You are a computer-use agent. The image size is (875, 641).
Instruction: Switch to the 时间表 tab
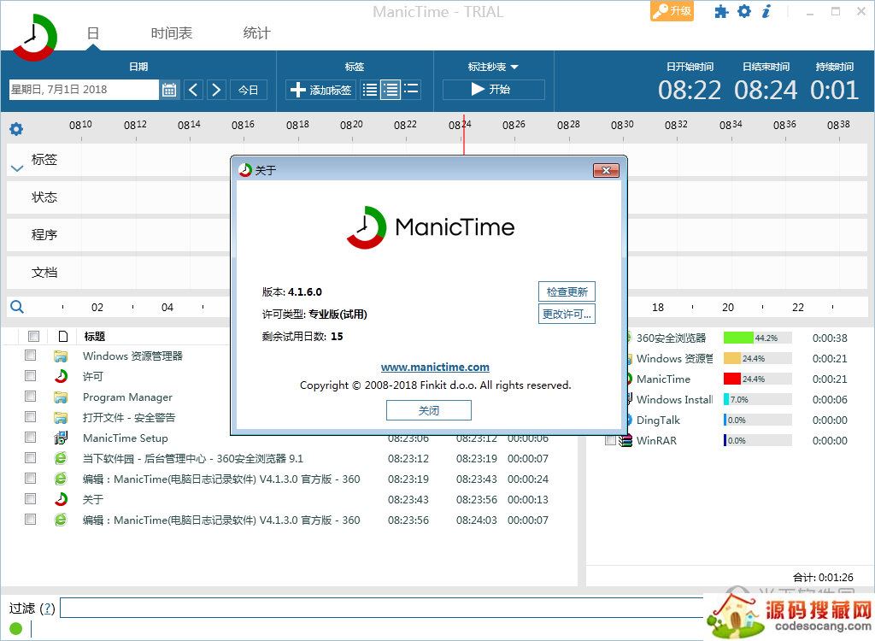172,33
